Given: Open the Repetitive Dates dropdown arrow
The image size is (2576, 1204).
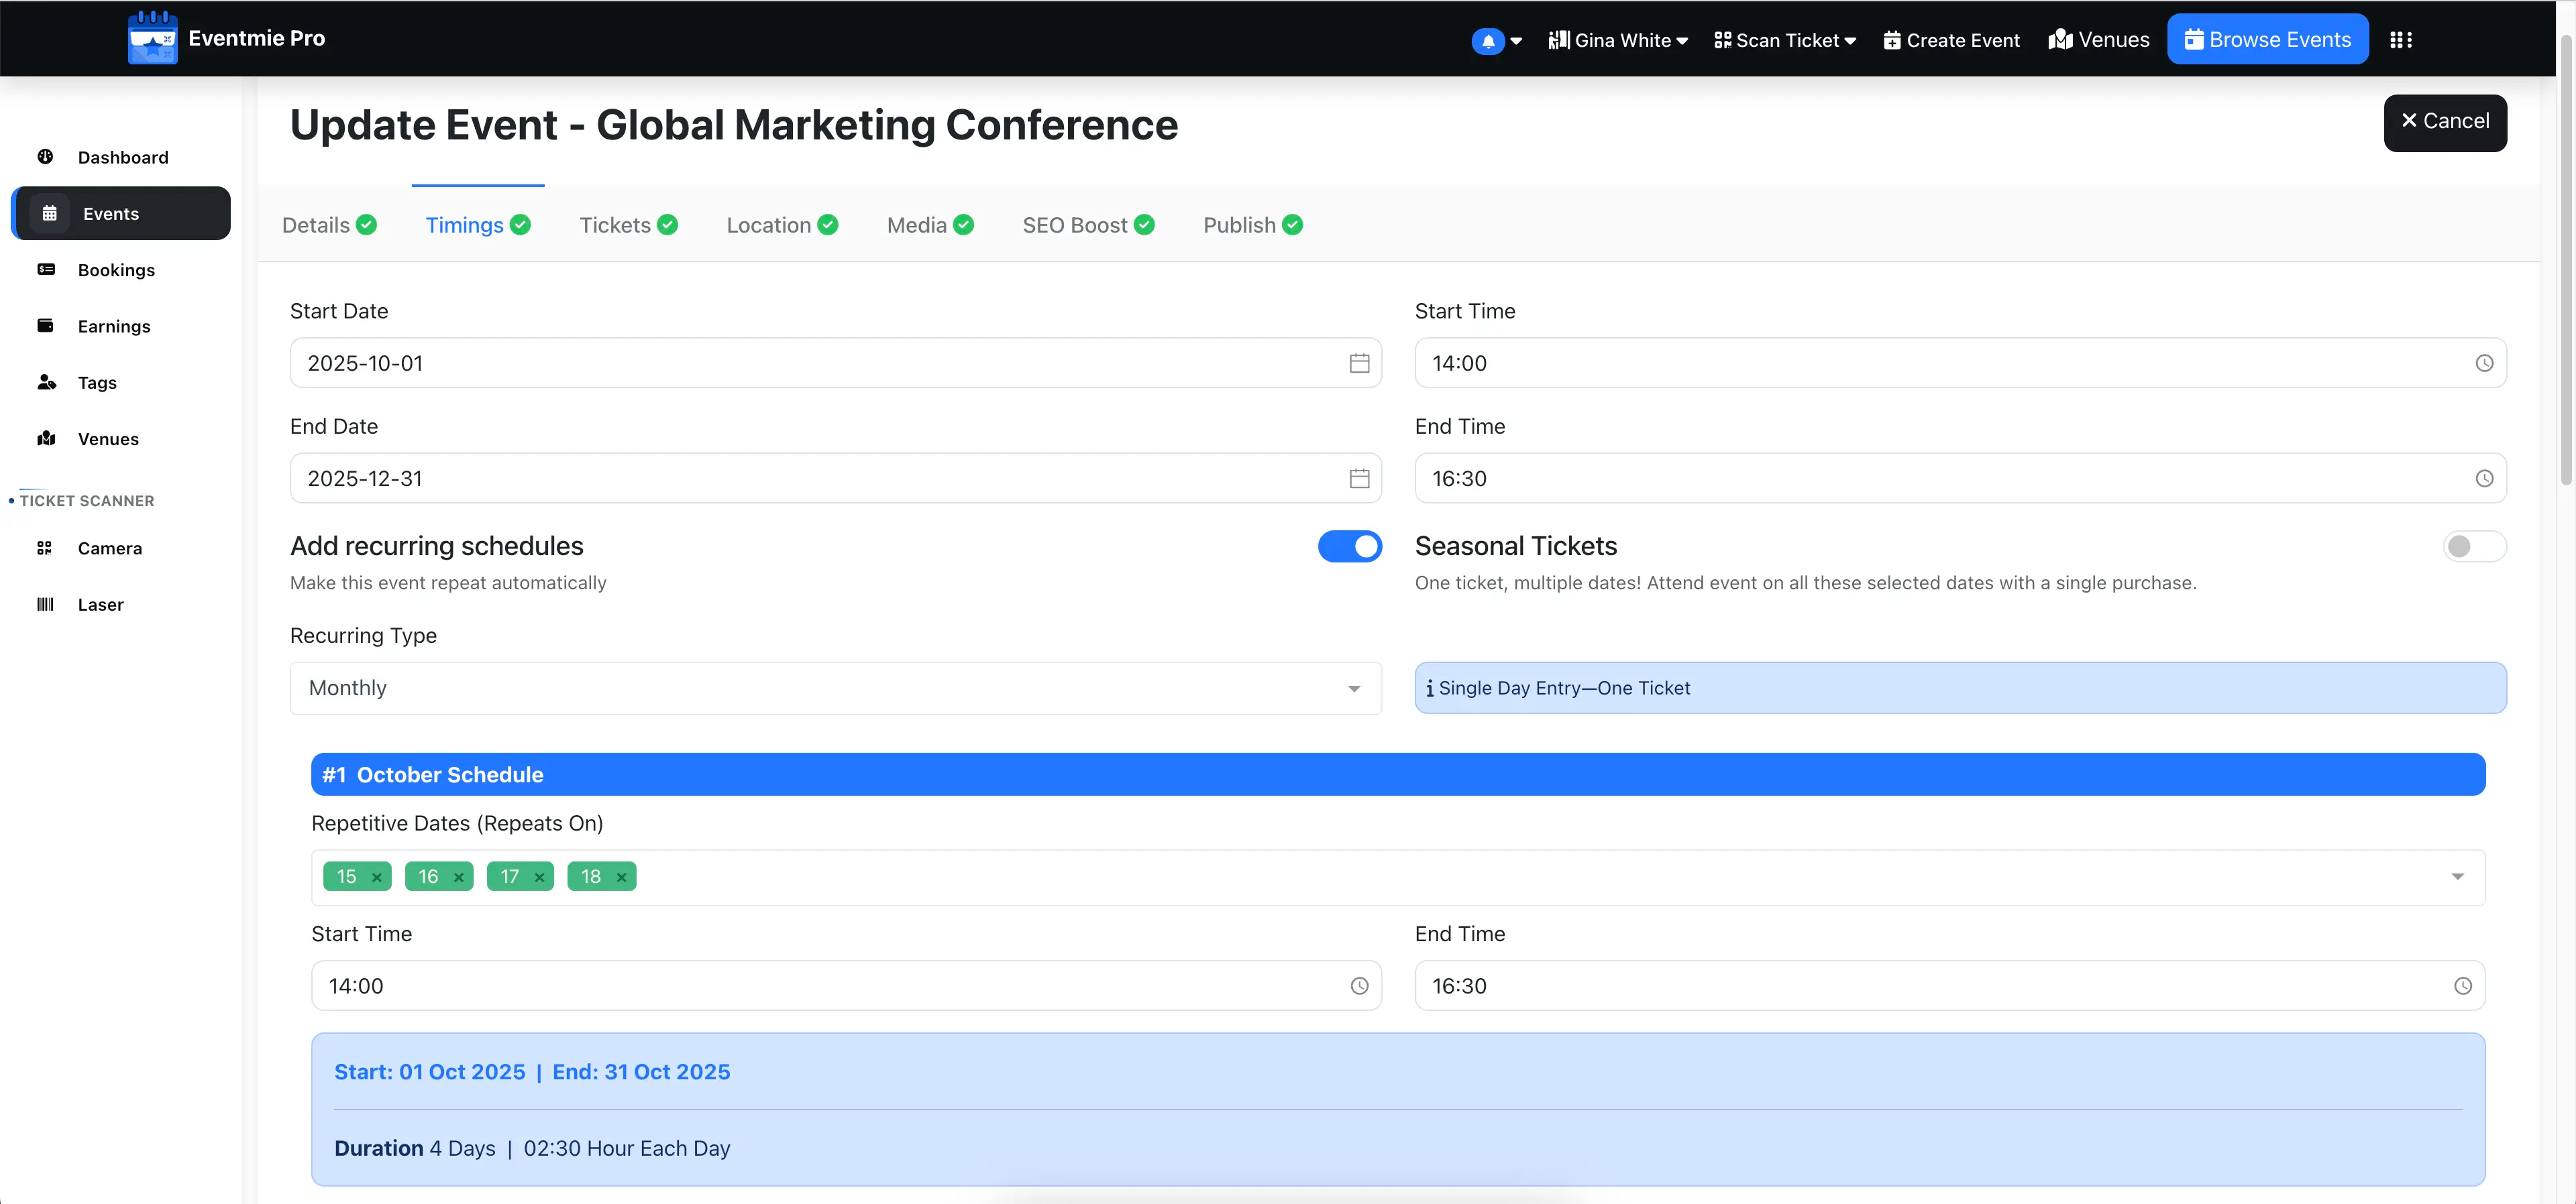Looking at the screenshot, I should click(x=2456, y=878).
